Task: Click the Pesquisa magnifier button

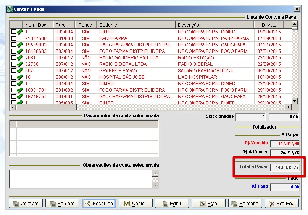Action: [x=98, y=204]
